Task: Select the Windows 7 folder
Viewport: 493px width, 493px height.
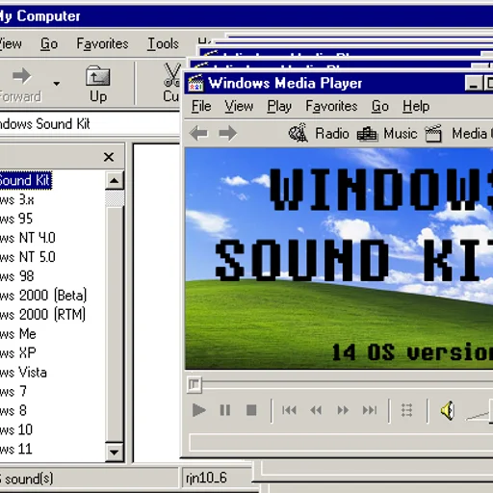Action: click(x=13, y=392)
